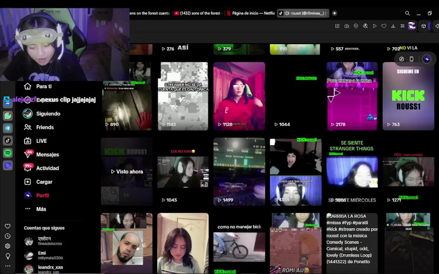Open a new browser tab

[x=334, y=13]
